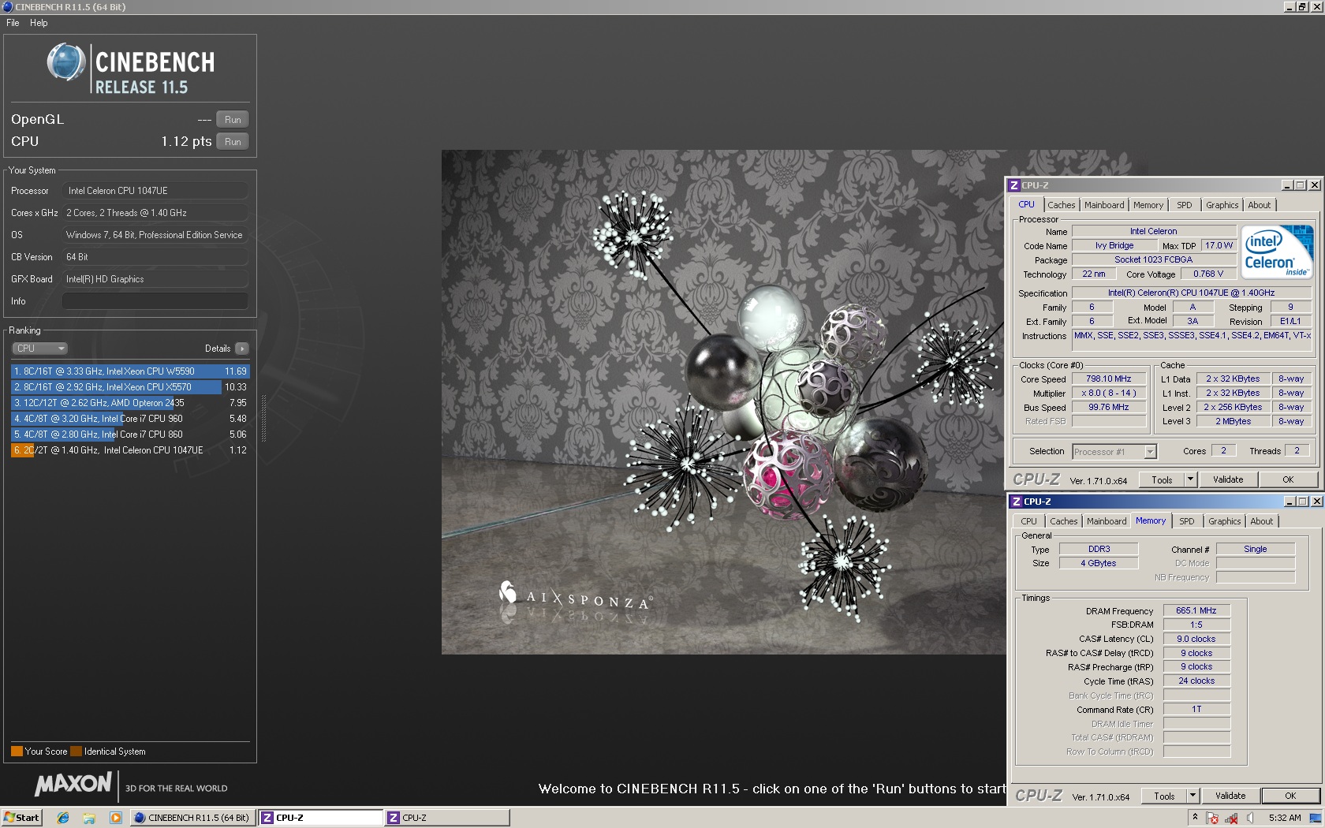Select the Intel Xeon W5590 ranking row
The width and height of the screenshot is (1325, 828).
pyautogui.click(x=130, y=371)
